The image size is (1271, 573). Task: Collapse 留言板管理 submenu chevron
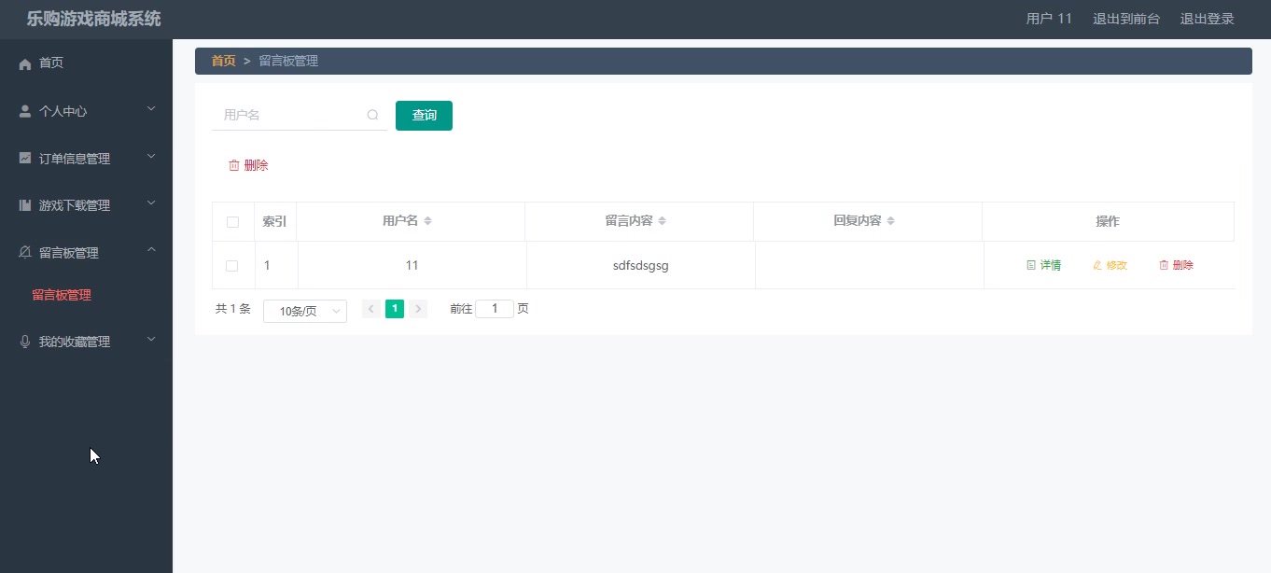point(151,251)
